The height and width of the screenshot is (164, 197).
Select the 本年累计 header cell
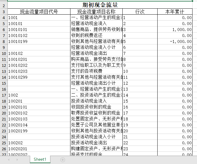point(175,12)
